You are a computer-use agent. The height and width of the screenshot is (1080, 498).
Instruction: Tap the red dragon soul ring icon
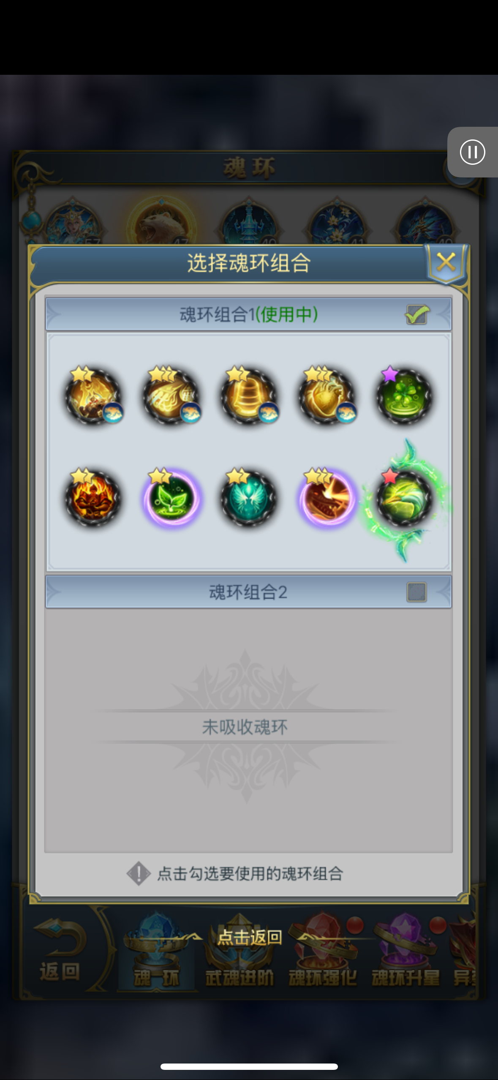click(x=327, y=498)
